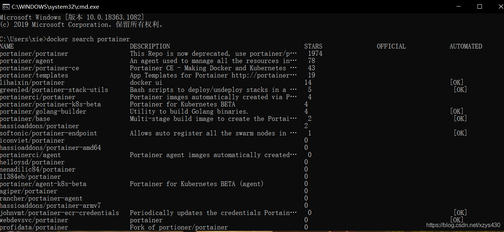
Task: Select the portainer/agent image name
Action: pos(27,61)
